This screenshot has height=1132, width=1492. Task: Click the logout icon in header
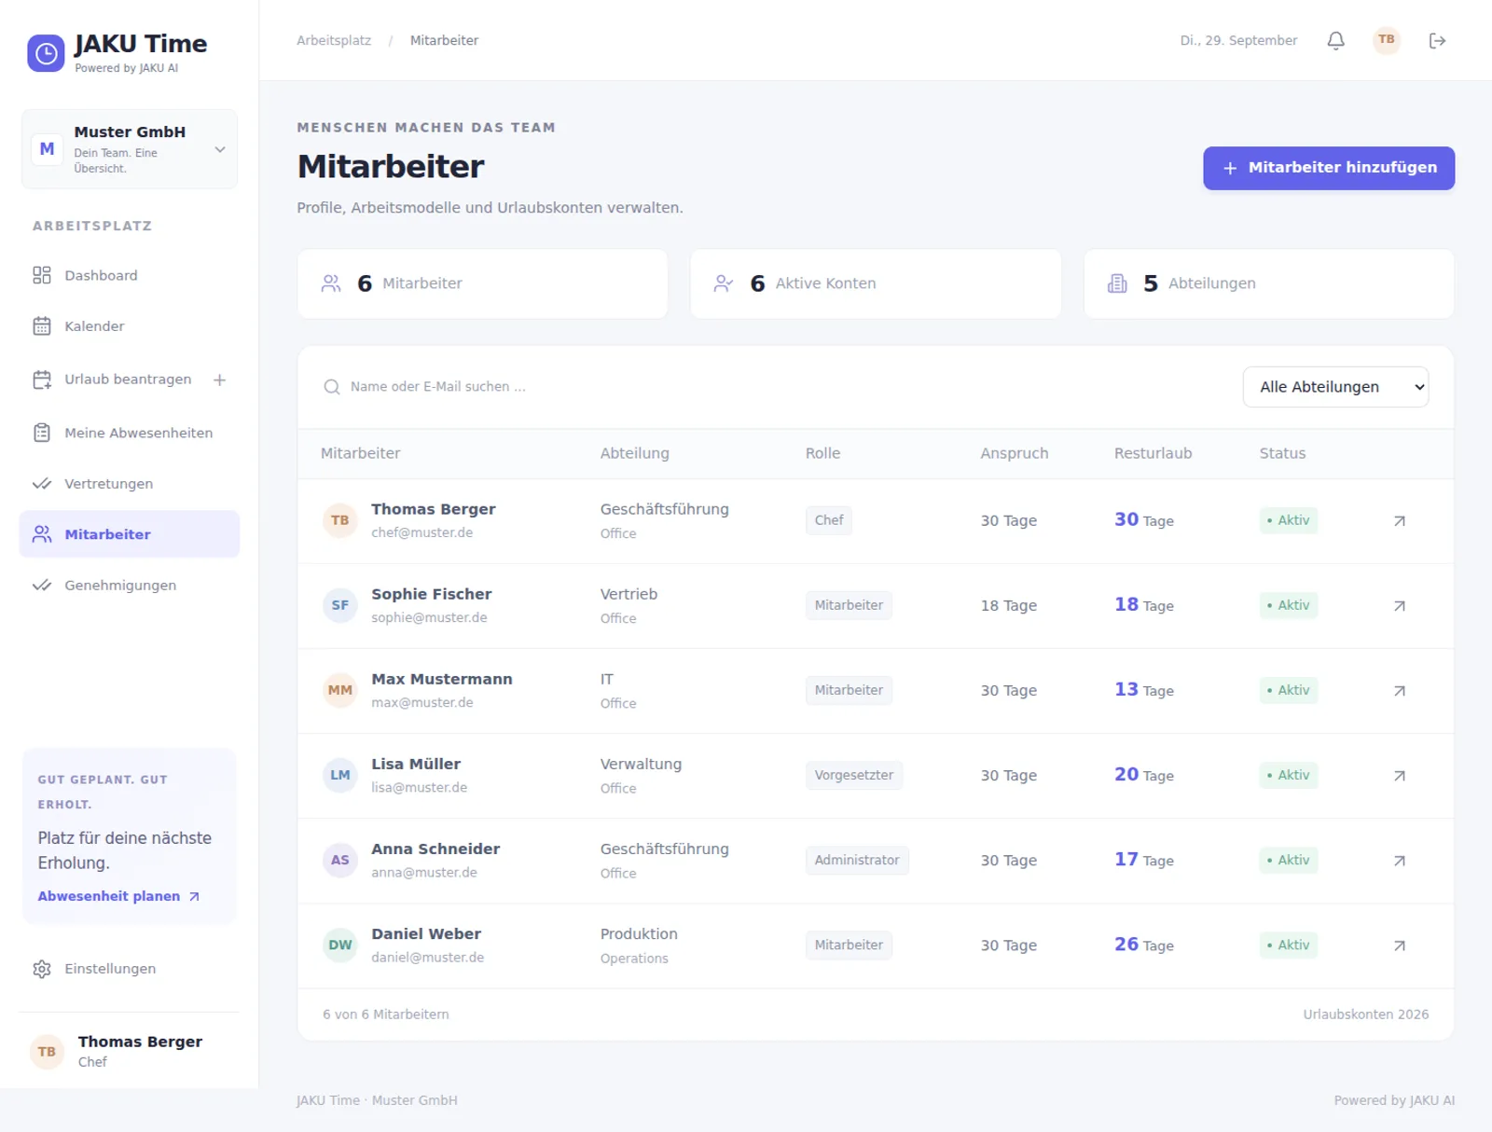pos(1437,40)
